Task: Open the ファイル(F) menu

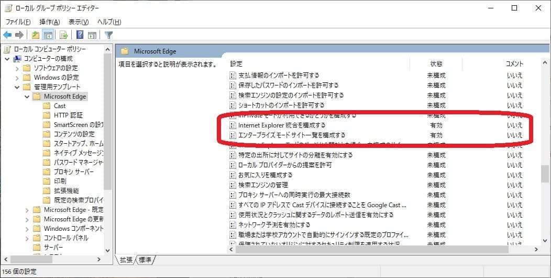Action: [x=18, y=22]
